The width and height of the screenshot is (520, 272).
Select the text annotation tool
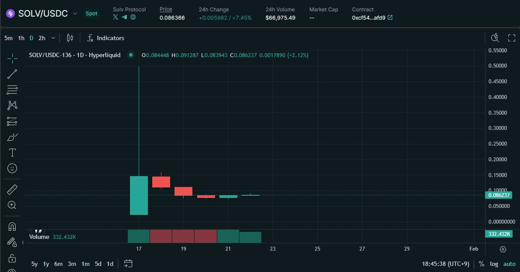[12, 153]
